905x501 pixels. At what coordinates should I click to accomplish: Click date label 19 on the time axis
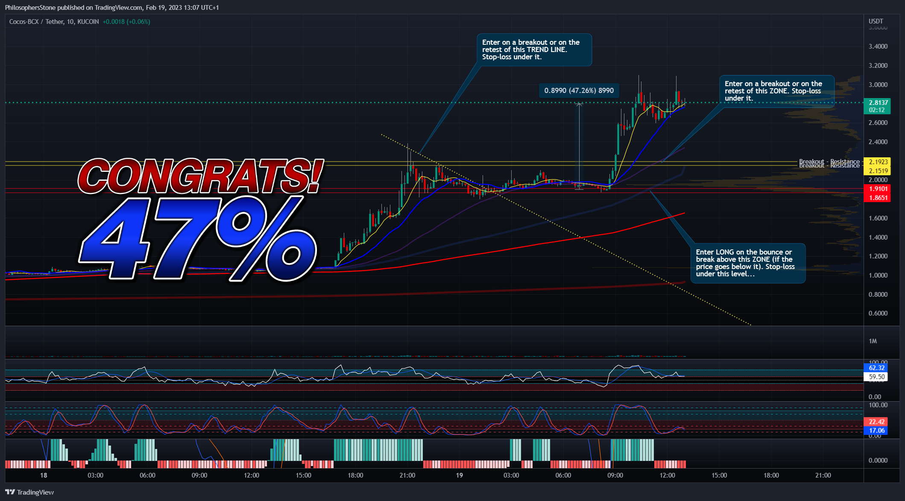click(459, 475)
